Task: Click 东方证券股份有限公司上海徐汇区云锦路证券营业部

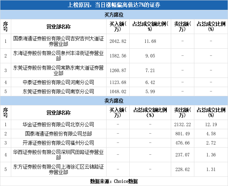Action: [59, 169]
